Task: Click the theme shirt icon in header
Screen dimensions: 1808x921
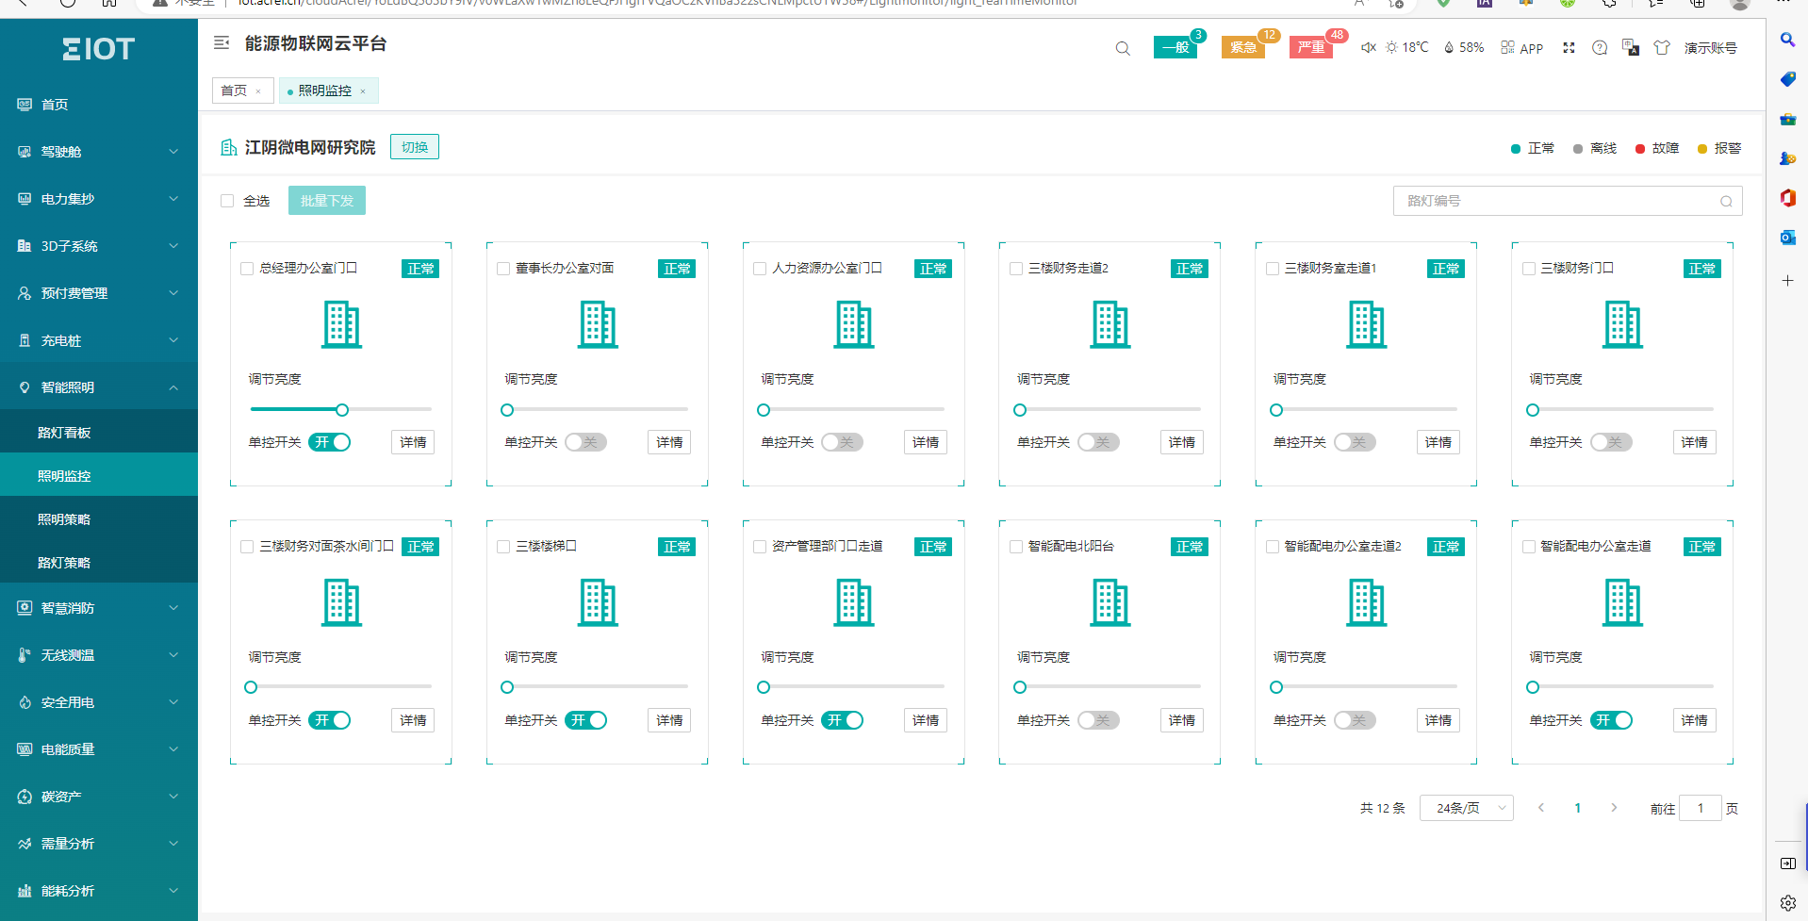Action: [x=1661, y=47]
